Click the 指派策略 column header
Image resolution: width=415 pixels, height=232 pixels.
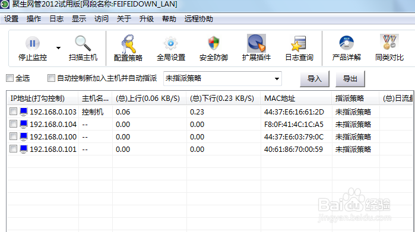(356, 98)
